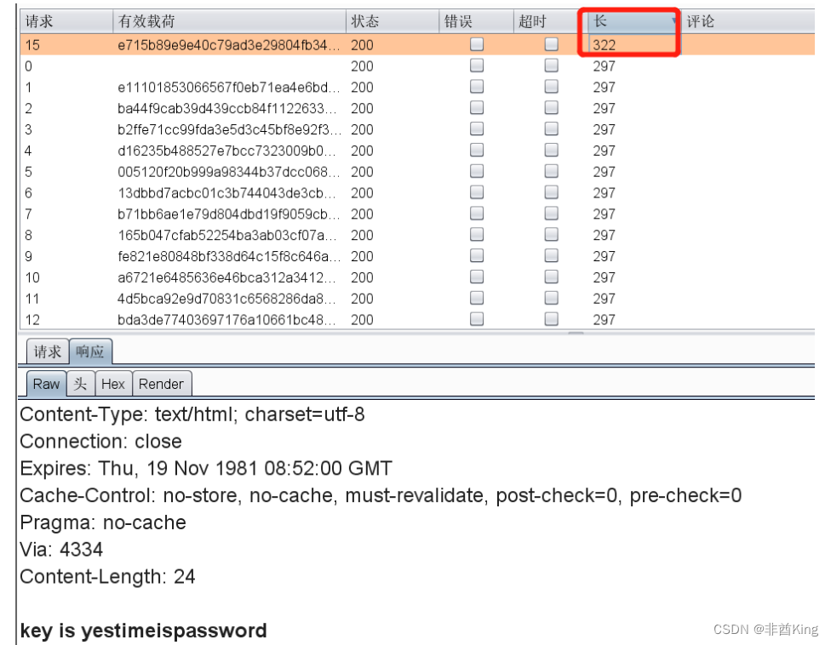This screenshot has width=831, height=645.
Task: Switch to the 请求 request tab
Action: tap(48, 351)
